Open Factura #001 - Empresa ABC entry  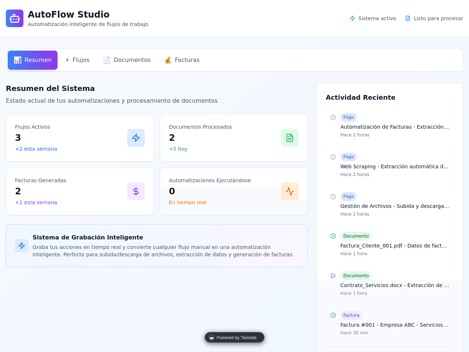(x=390, y=323)
